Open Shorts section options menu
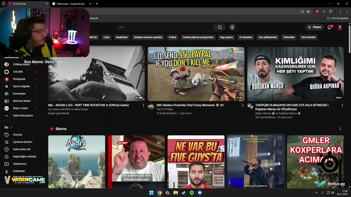The height and width of the screenshot is (197, 351). tap(340, 129)
